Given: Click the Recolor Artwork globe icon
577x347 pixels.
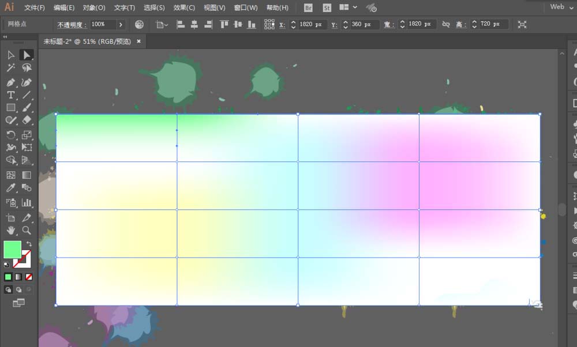Looking at the screenshot, I should tap(139, 25).
